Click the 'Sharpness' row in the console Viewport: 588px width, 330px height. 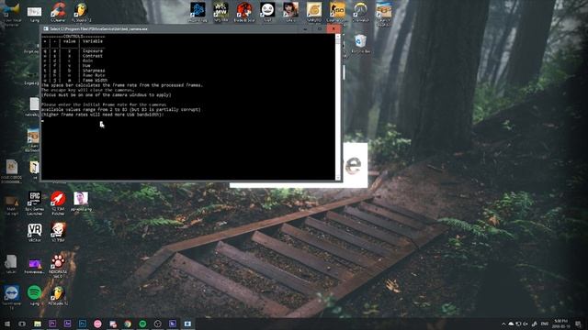coord(73,71)
